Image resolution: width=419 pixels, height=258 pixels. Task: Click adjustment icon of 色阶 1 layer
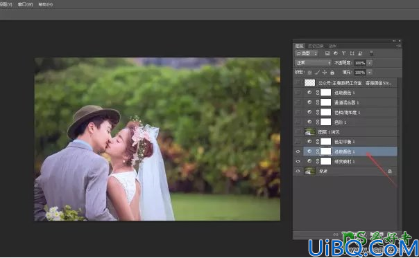point(309,122)
